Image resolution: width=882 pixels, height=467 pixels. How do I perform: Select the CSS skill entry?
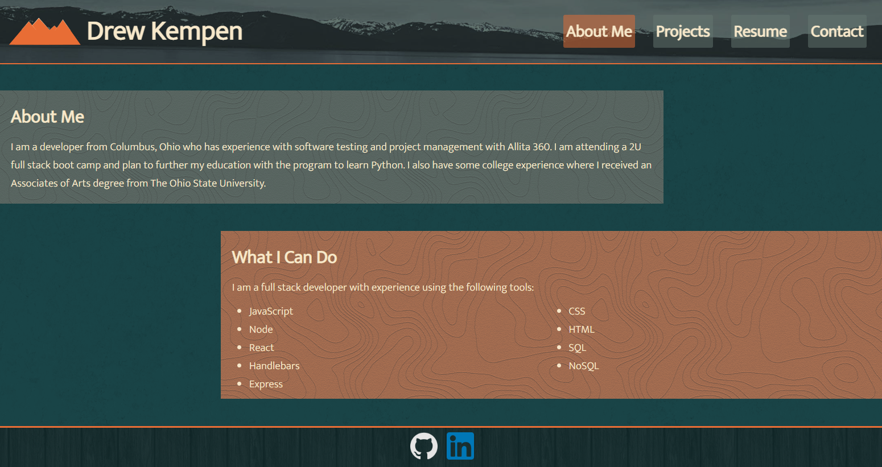[x=576, y=311]
